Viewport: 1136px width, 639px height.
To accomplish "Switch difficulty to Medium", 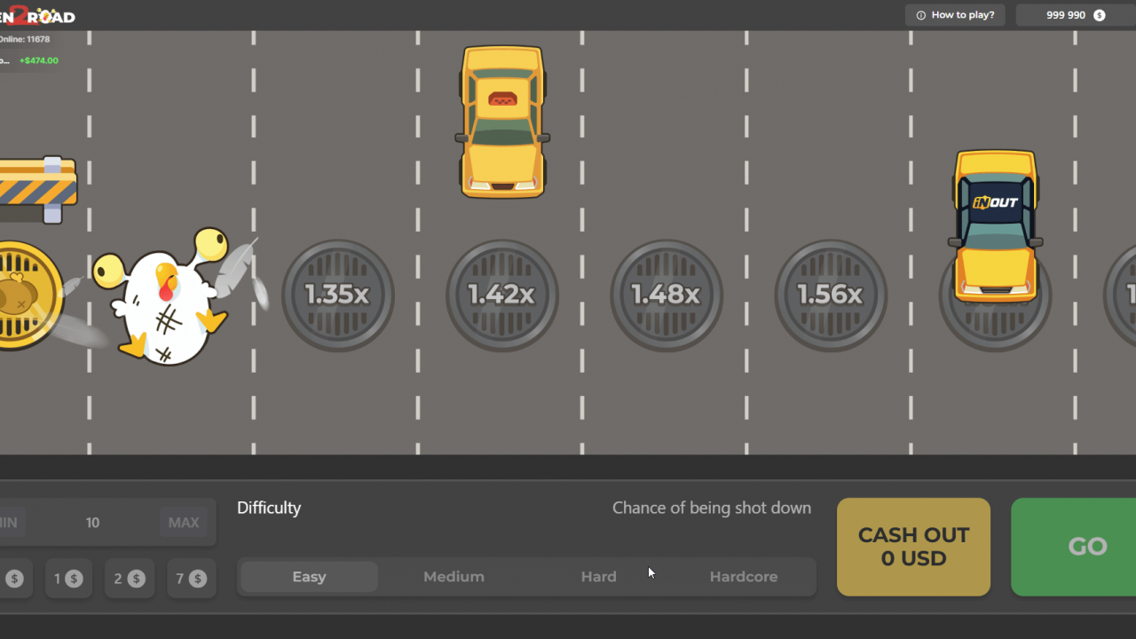I will pyautogui.click(x=454, y=576).
